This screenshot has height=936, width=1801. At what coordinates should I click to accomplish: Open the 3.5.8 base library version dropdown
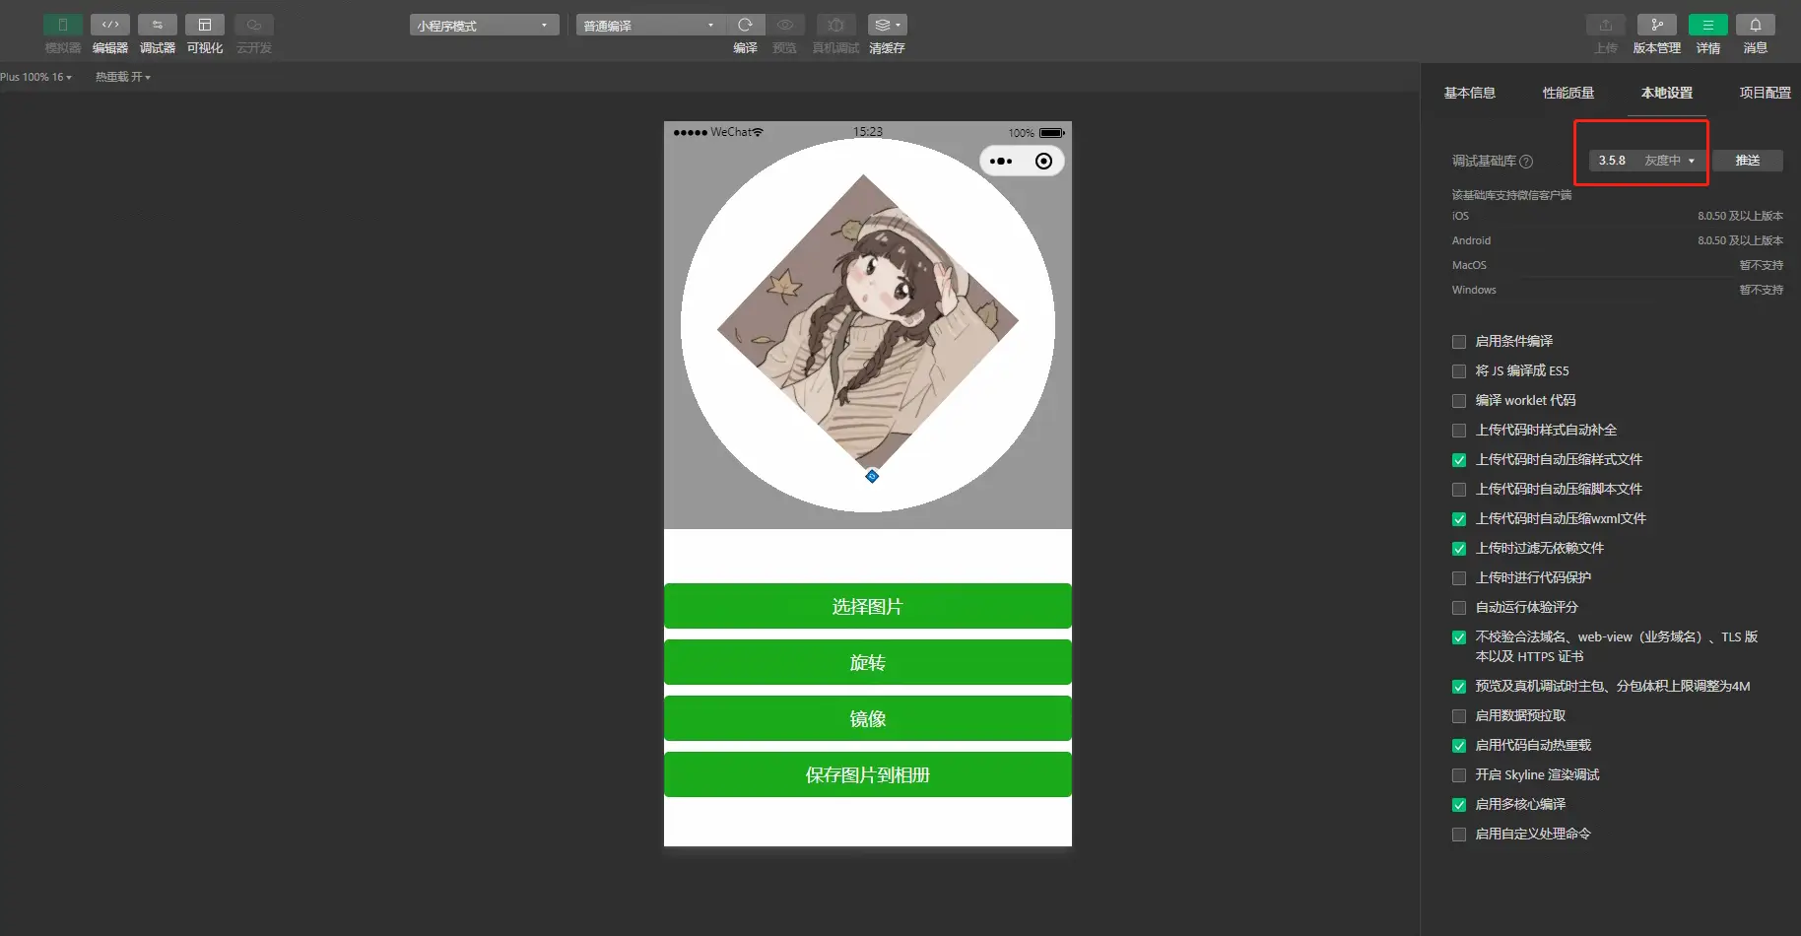(x=1648, y=161)
